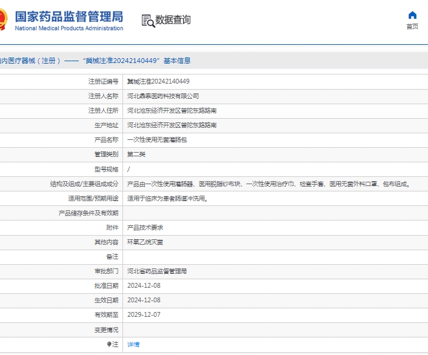Click the 变更情况 label
This screenshot has height=355, width=428.
point(107,330)
